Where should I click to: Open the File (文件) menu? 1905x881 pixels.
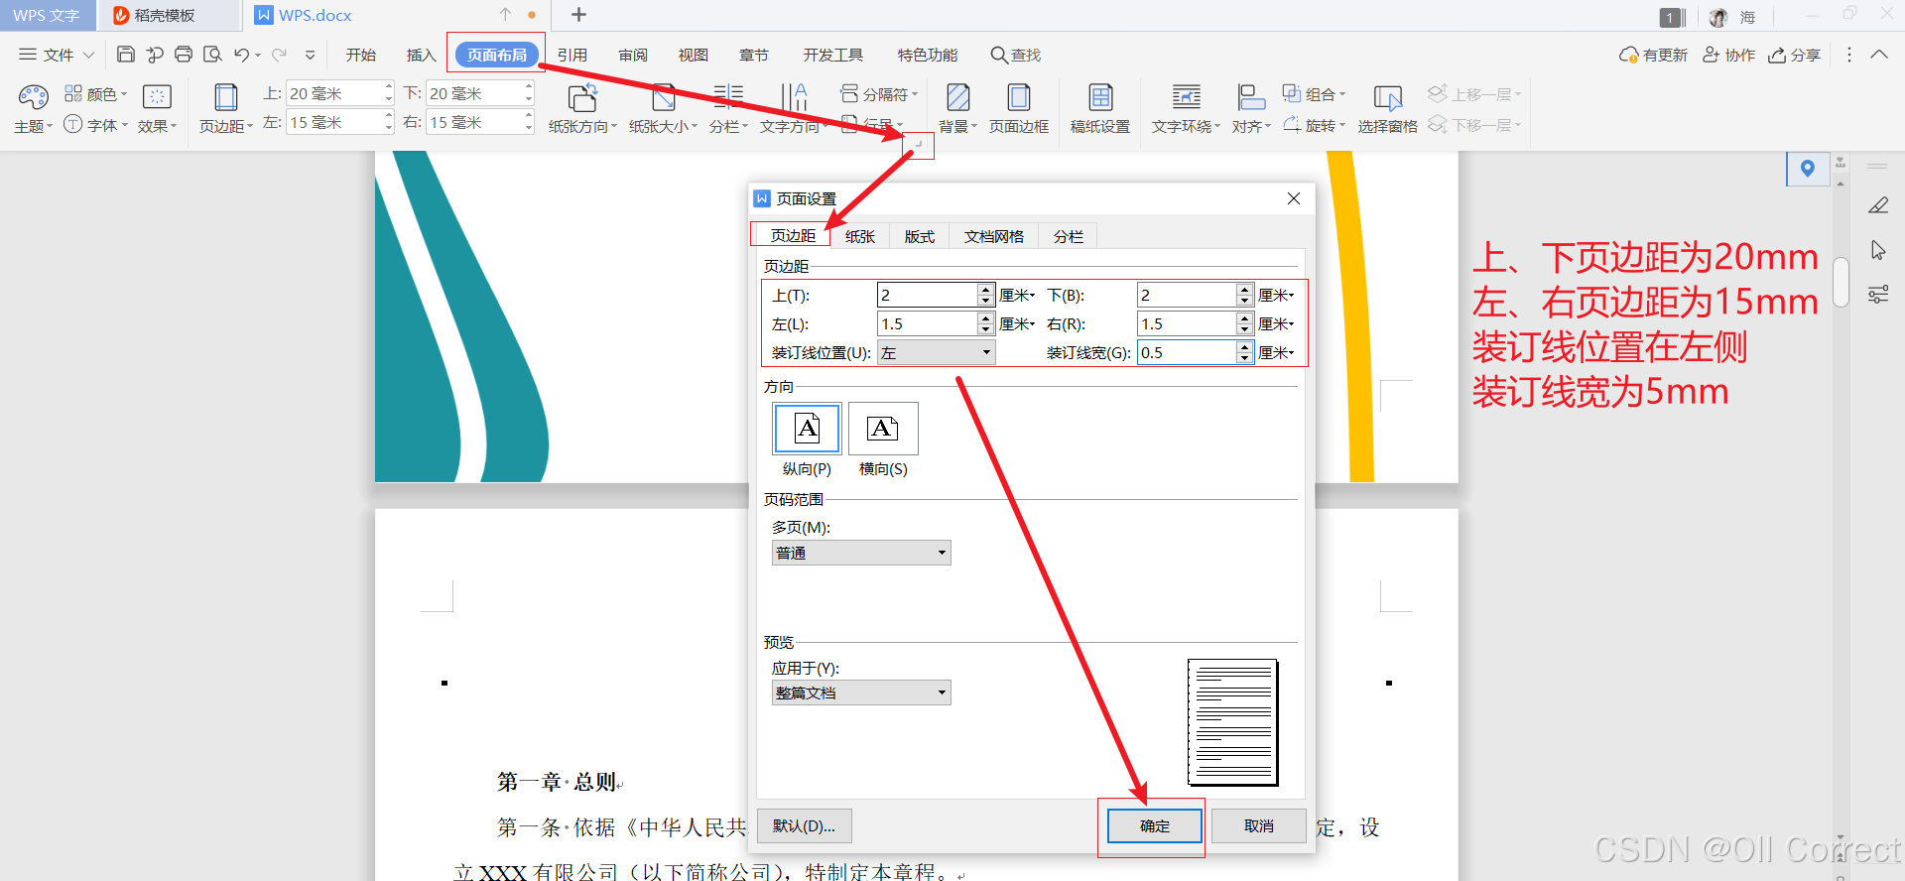tap(57, 55)
